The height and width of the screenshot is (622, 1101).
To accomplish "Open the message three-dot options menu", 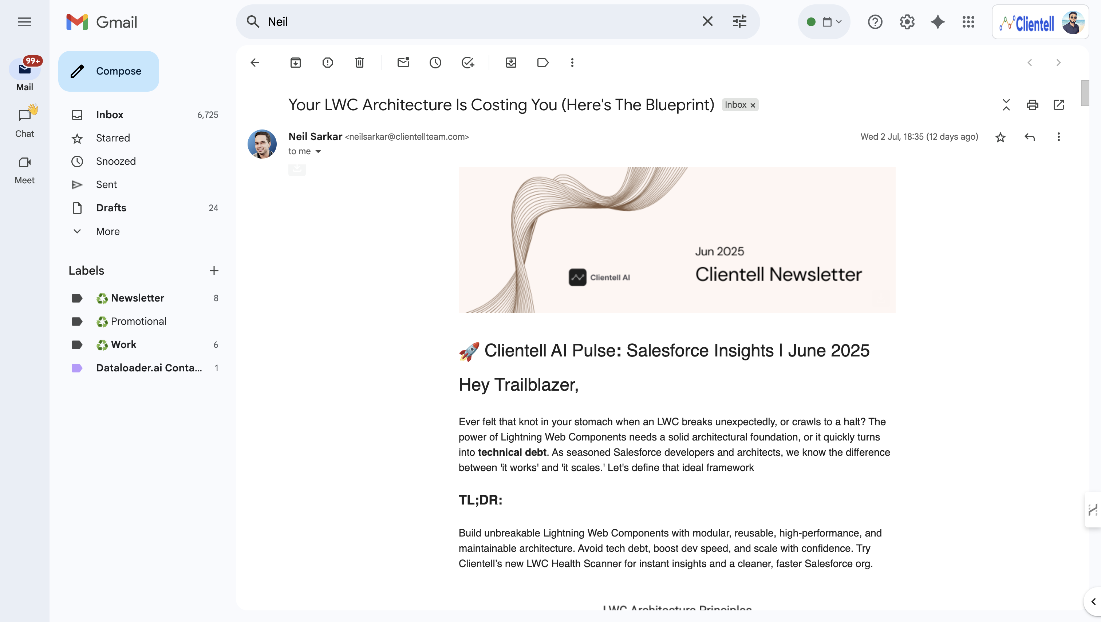I will 1059,137.
